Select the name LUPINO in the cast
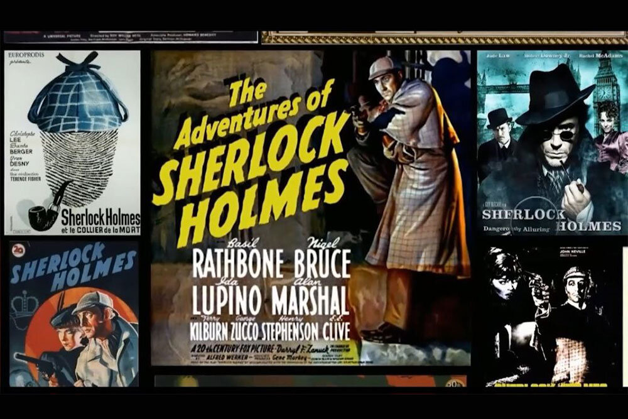The height and width of the screenshot is (419, 628). pyautogui.click(x=227, y=301)
